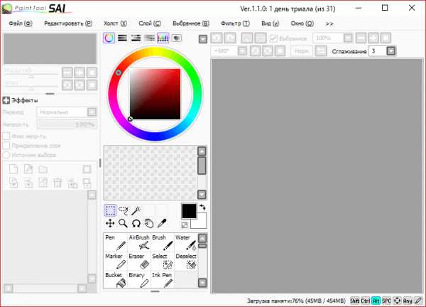Choose the Deselect pen tool

(x=186, y=261)
